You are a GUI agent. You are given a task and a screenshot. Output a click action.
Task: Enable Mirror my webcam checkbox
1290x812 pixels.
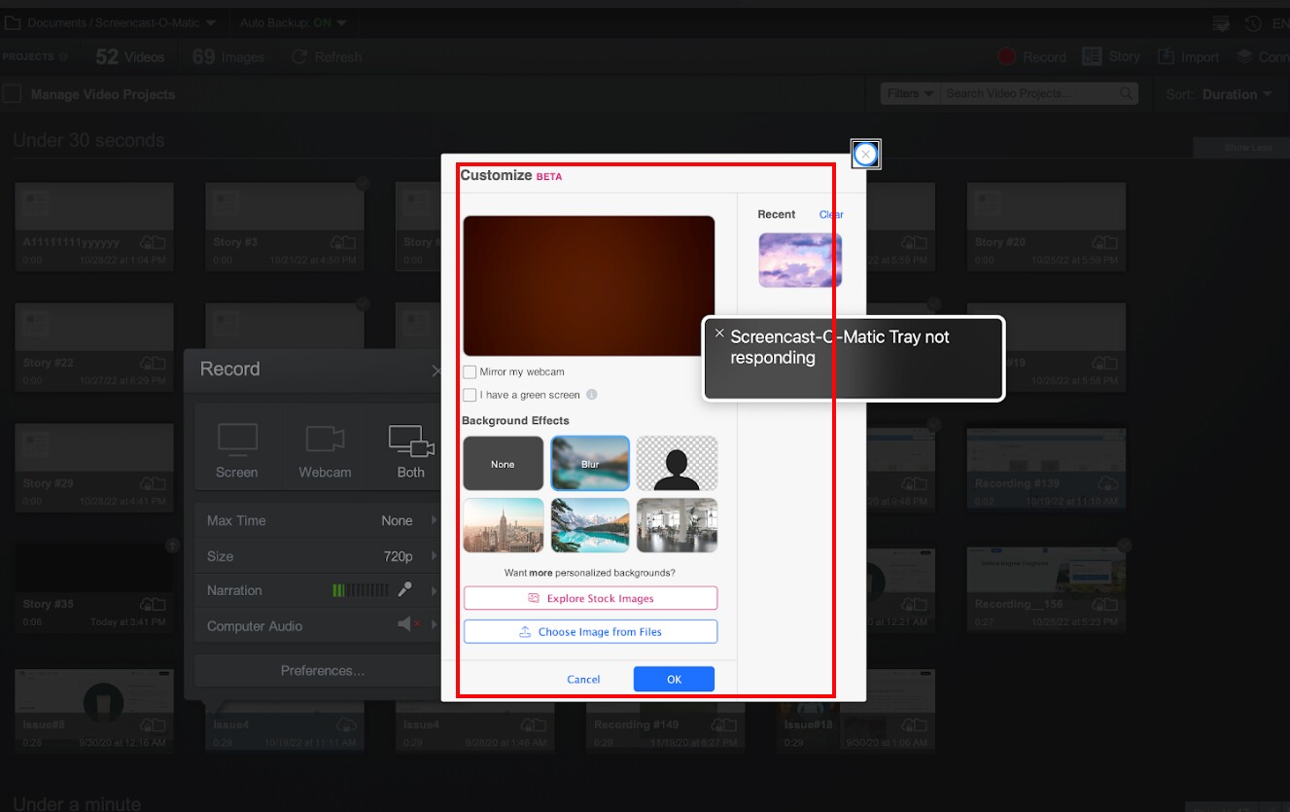[471, 371]
